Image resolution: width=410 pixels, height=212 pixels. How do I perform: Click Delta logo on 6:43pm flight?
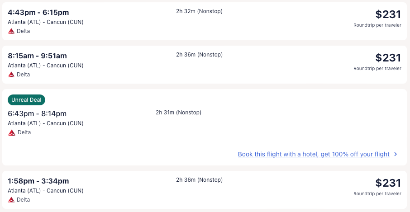[x=12, y=132]
